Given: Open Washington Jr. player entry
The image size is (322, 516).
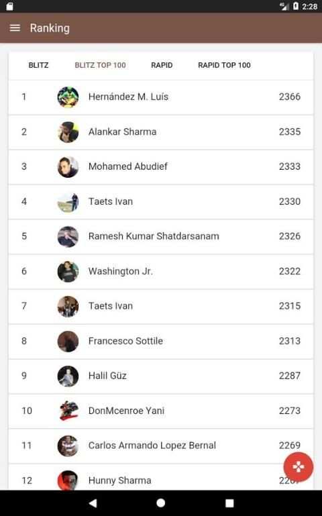Looking at the screenshot, I should (161, 272).
